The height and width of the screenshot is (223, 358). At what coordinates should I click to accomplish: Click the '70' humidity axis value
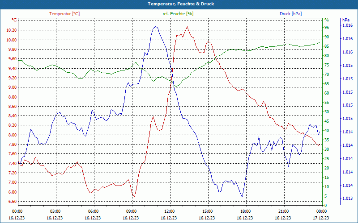pyautogui.click(x=327, y=74)
